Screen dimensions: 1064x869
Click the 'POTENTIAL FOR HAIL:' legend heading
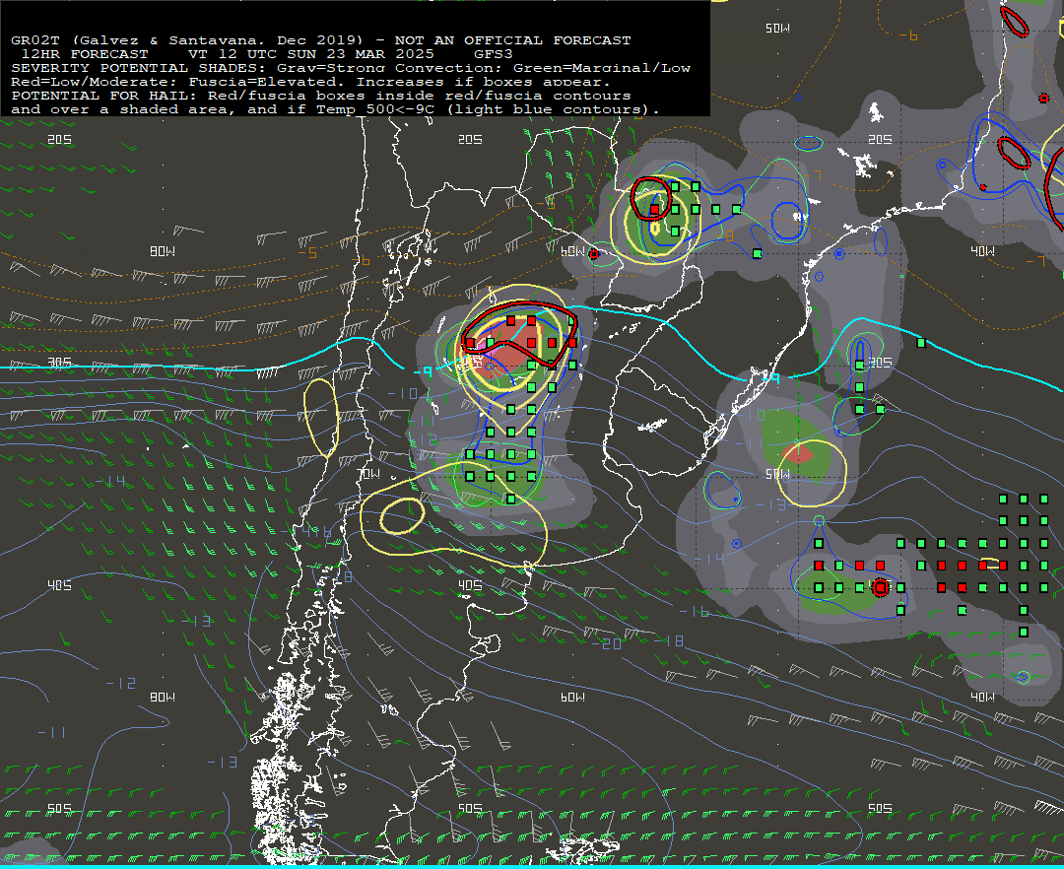pyautogui.click(x=104, y=96)
